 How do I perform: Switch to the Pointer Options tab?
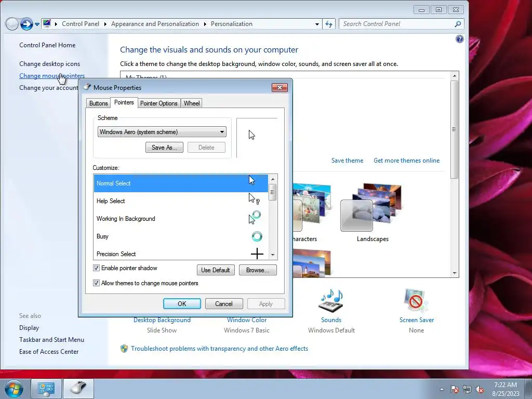pyautogui.click(x=159, y=103)
